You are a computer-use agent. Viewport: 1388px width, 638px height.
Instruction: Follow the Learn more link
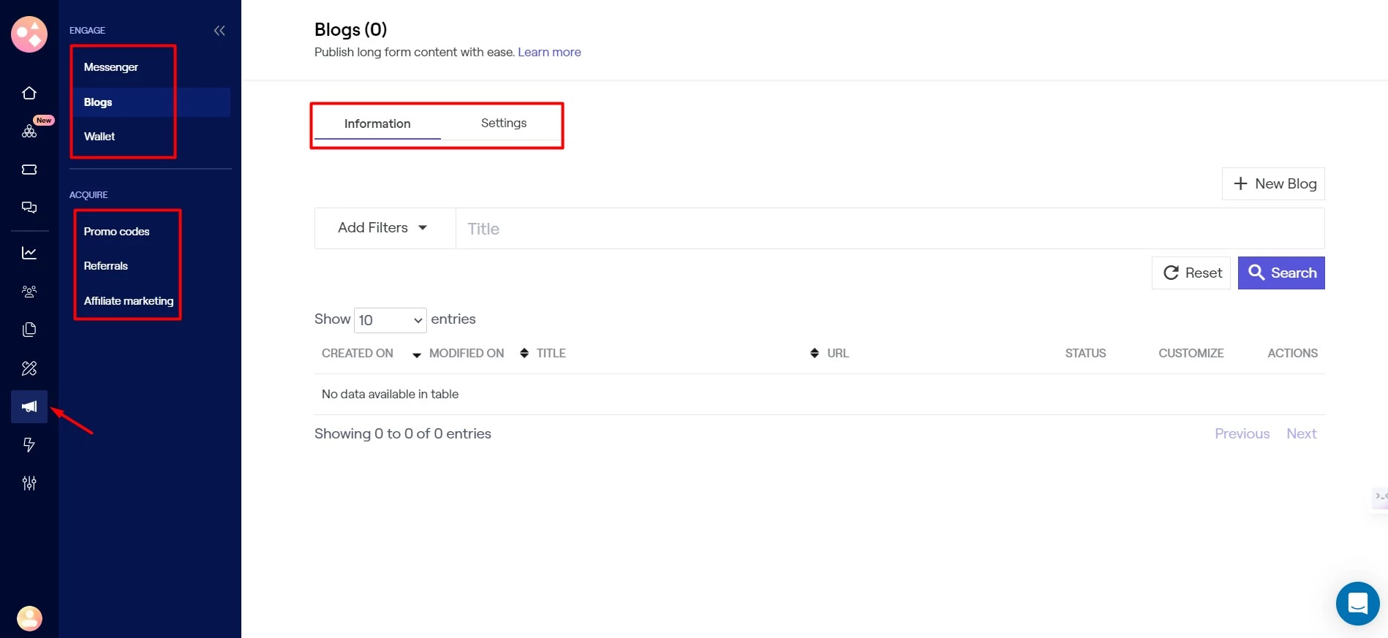click(549, 53)
